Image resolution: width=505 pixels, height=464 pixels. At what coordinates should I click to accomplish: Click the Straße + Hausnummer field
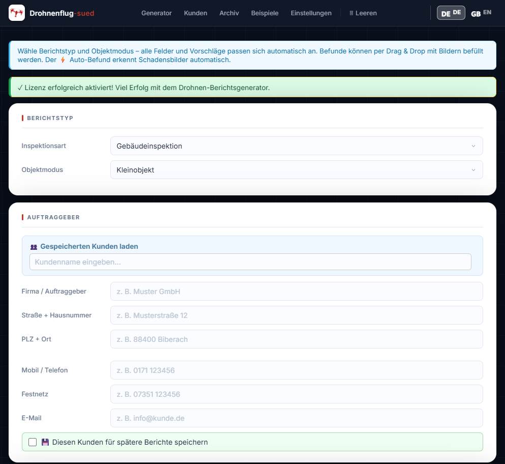pos(296,315)
